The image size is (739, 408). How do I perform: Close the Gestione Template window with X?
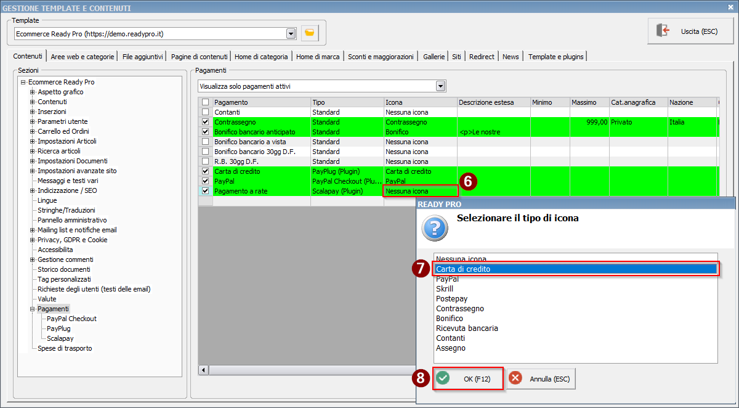tap(732, 7)
